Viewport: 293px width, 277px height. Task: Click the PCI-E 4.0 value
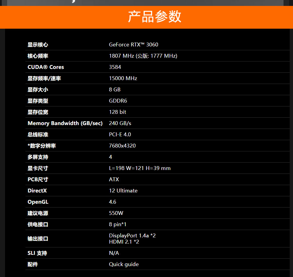pos(120,135)
